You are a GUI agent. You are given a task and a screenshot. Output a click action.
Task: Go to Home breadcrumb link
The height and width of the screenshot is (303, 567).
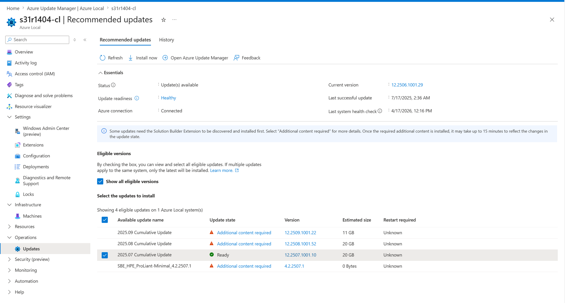pos(13,8)
